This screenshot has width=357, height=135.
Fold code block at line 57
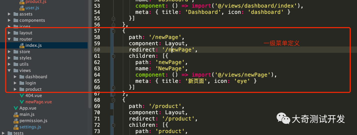pyautogui.click(x=113, y=31)
